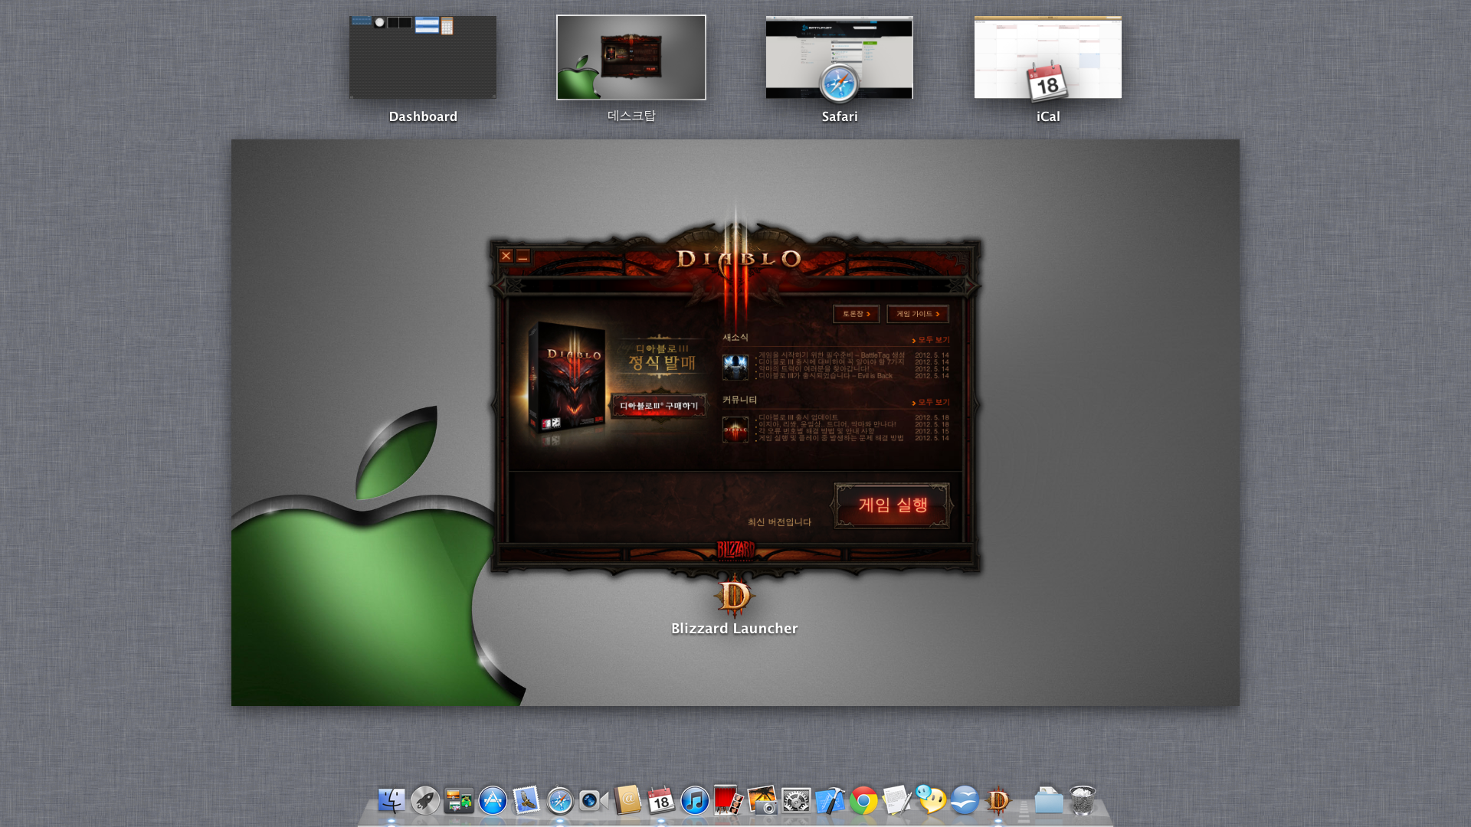Open Launchpad rocket icon in dock

[425, 801]
